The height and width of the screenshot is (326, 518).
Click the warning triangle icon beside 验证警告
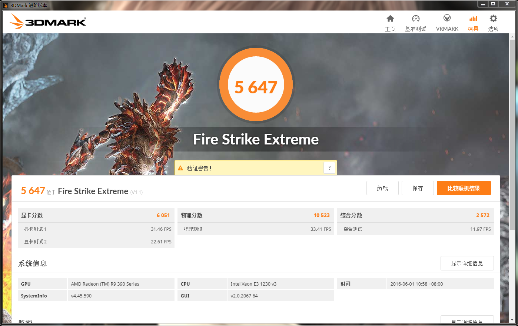coord(180,168)
